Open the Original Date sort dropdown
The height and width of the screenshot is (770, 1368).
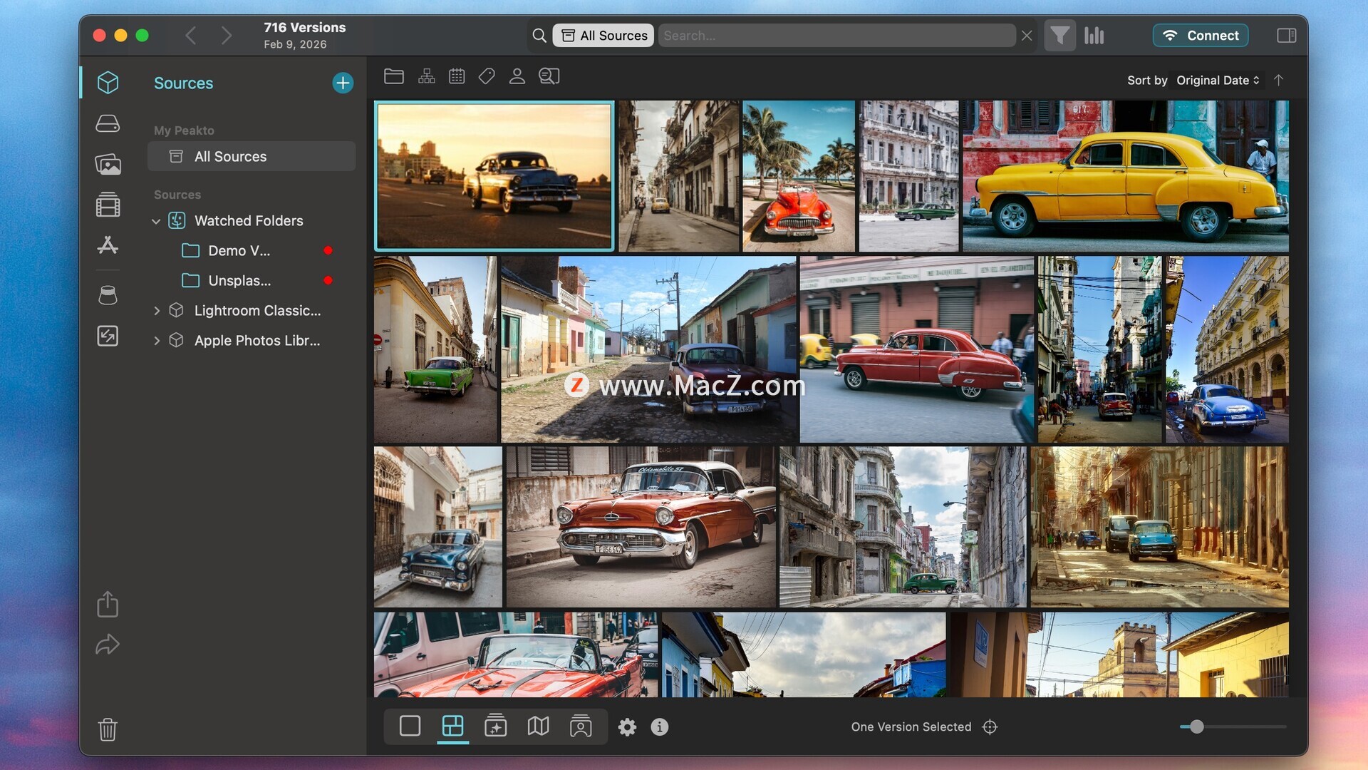[x=1218, y=80]
